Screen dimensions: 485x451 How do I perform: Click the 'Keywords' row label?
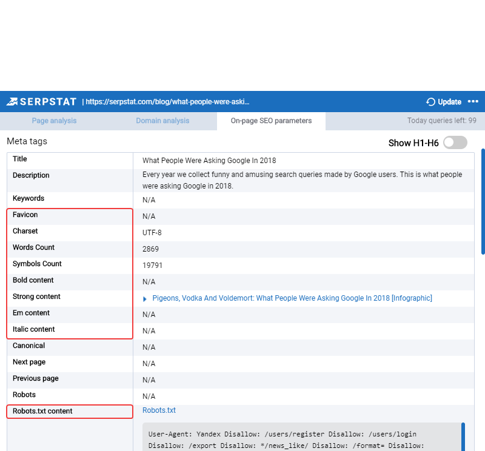(28, 198)
